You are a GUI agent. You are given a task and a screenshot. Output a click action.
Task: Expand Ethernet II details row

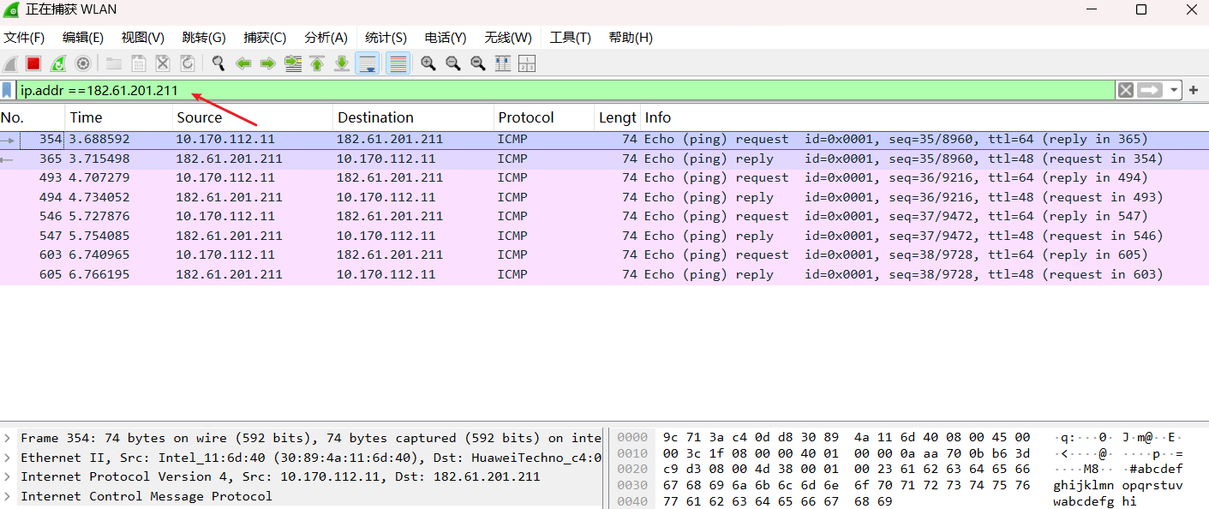coord(8,458)
